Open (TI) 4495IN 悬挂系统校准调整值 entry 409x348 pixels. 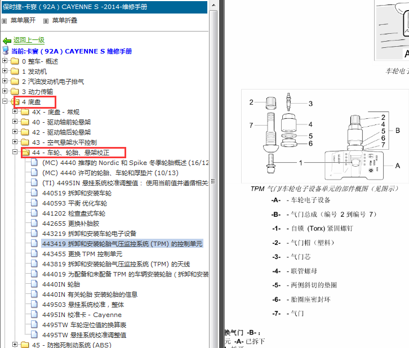pyautogui.click(x=125, y=183)
